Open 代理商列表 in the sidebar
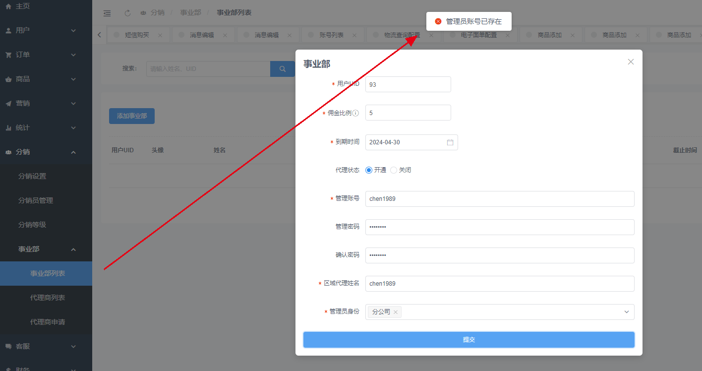Screen dimensions: 702x371 (x=48, y=298)
